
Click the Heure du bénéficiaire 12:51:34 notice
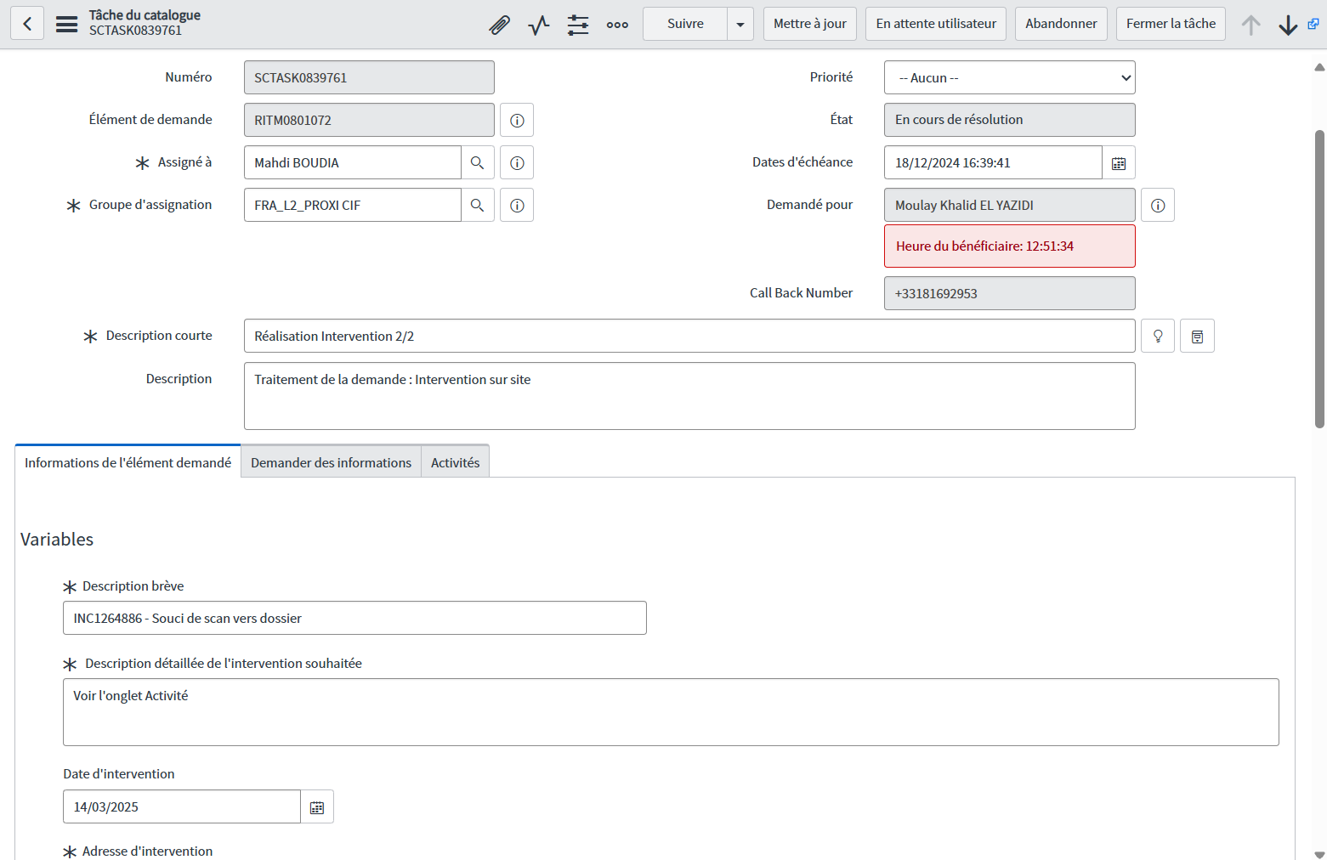[x=1010, y=246]
